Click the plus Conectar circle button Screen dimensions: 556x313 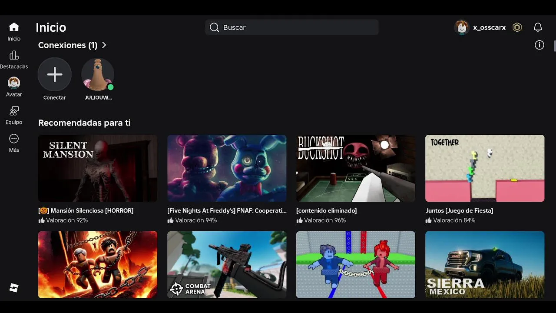55,75
